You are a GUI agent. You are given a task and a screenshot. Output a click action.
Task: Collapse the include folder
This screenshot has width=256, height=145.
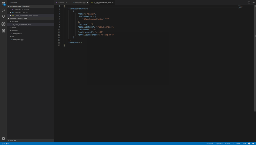pyautogui.click(x=30, y=31)
